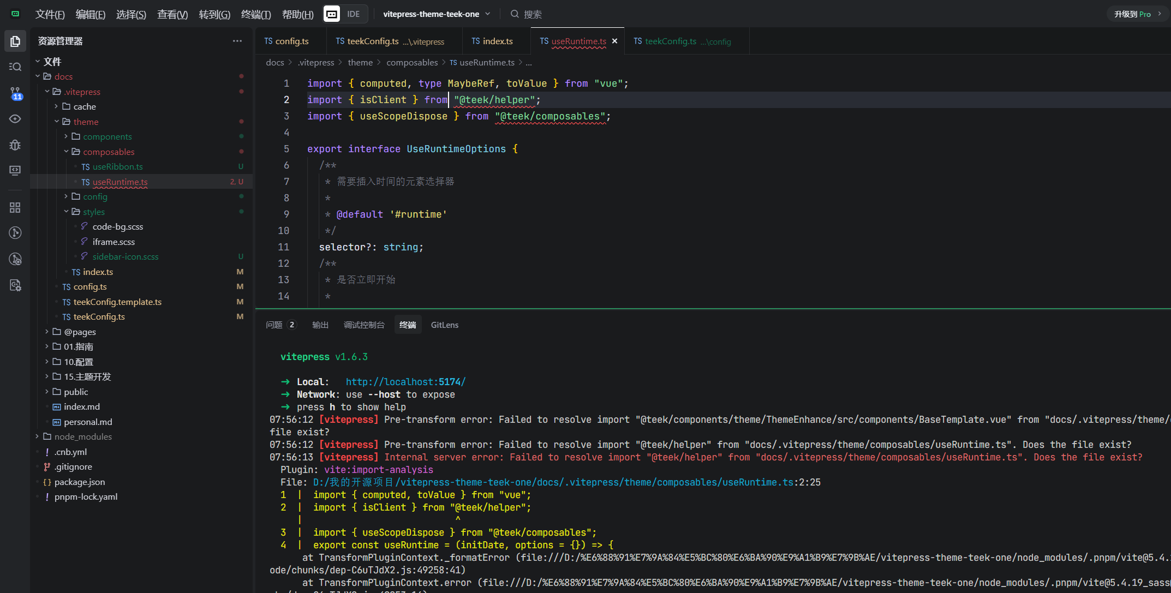Close the useRuntime.ts editor tab
Viewport: 1171px width, 593px height.
(615, 41)
